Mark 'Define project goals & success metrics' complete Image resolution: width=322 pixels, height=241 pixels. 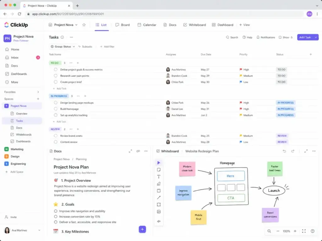tap(56, 69)
